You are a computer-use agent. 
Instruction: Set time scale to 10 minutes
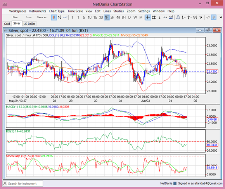pos(90,17)
